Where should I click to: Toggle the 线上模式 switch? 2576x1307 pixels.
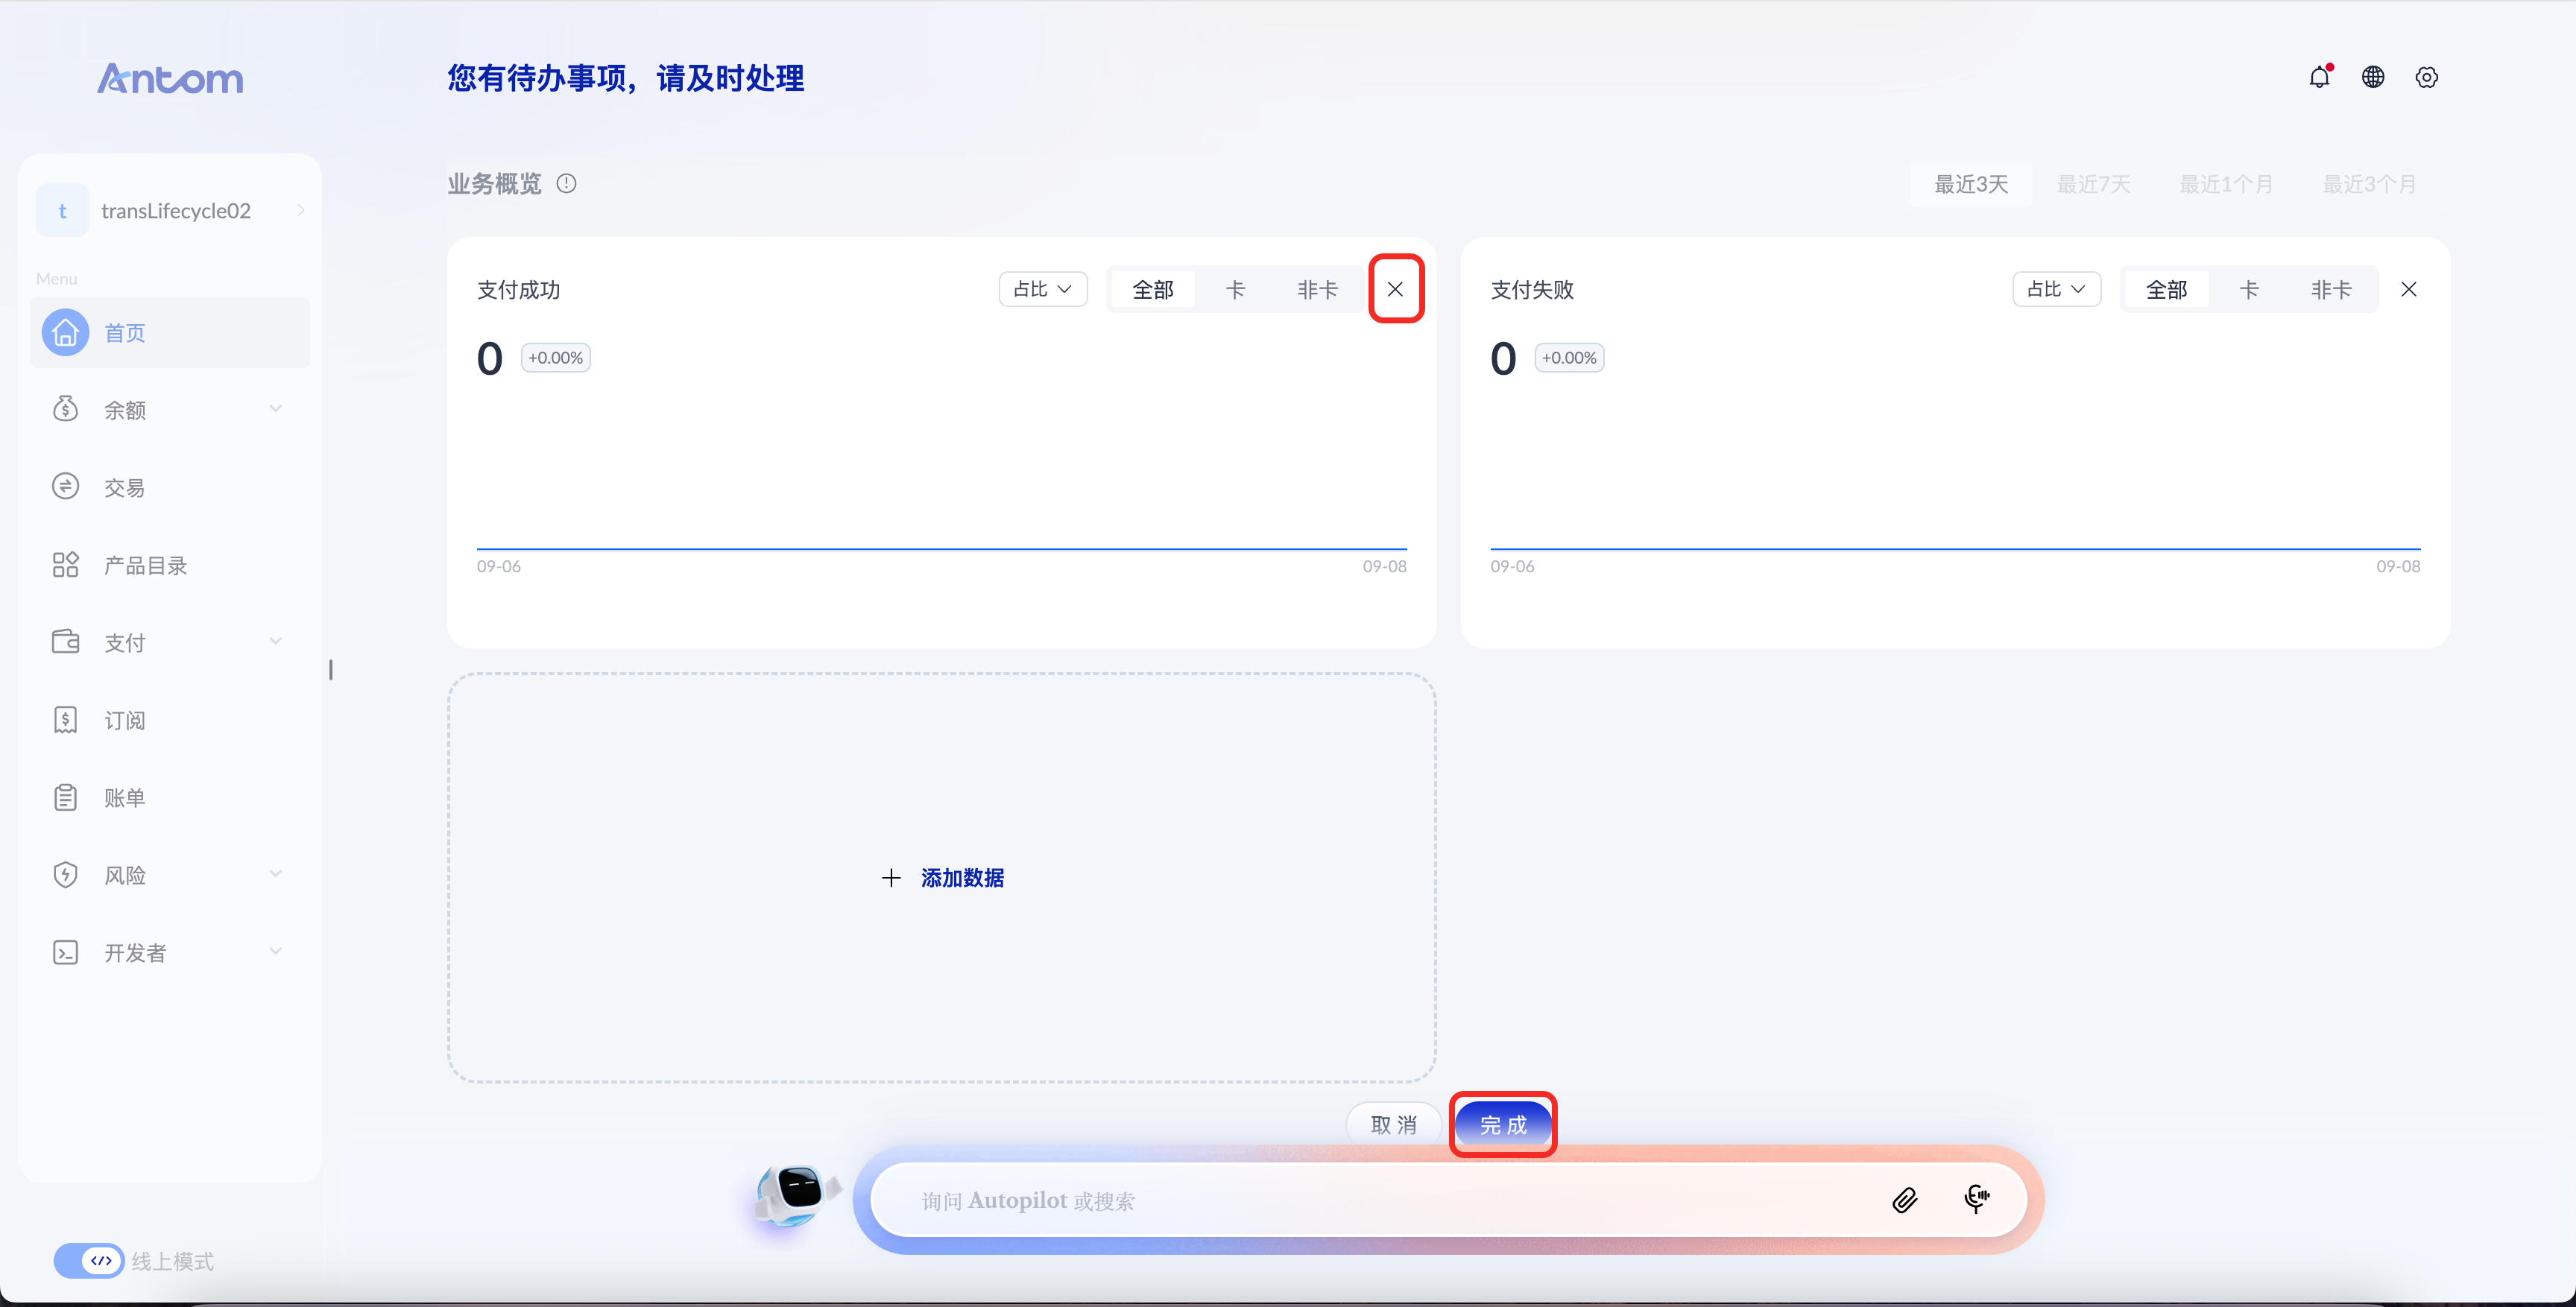point(88,1261)
